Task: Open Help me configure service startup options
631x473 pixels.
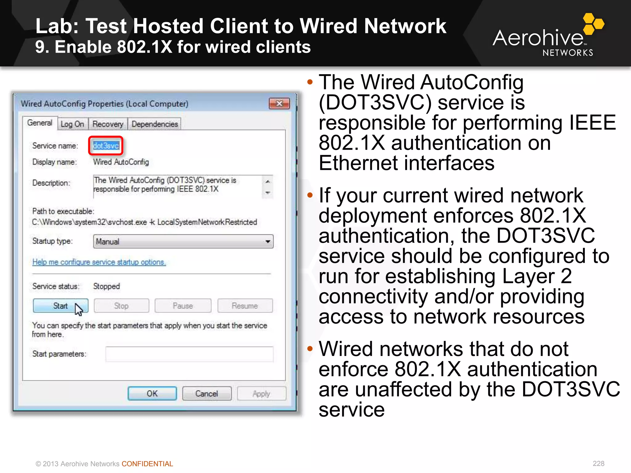Action: click(99, 262)
